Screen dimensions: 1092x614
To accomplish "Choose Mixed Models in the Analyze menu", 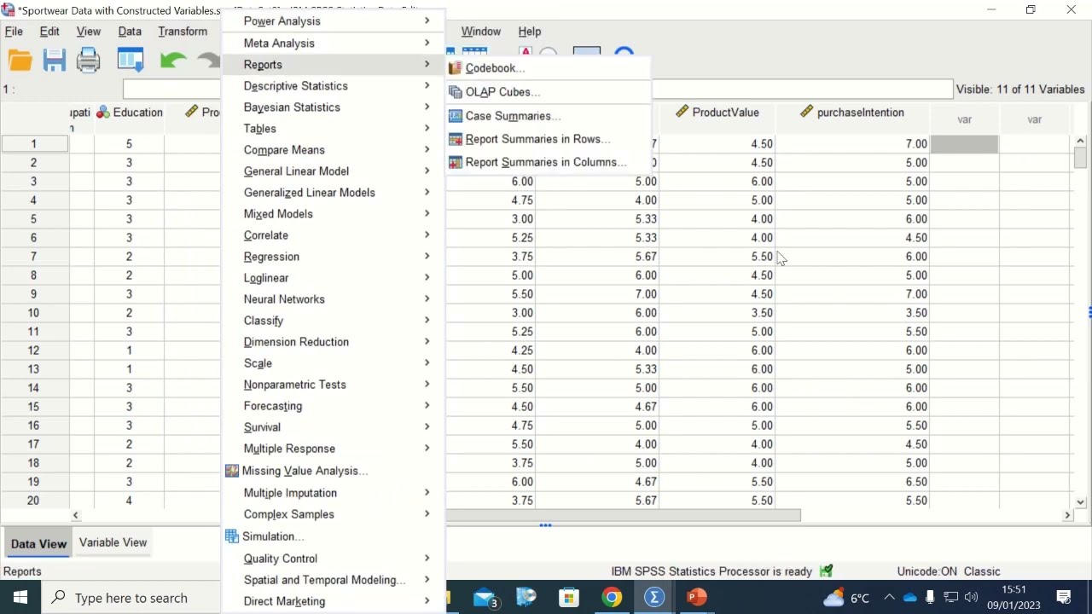I will [334, 214].
